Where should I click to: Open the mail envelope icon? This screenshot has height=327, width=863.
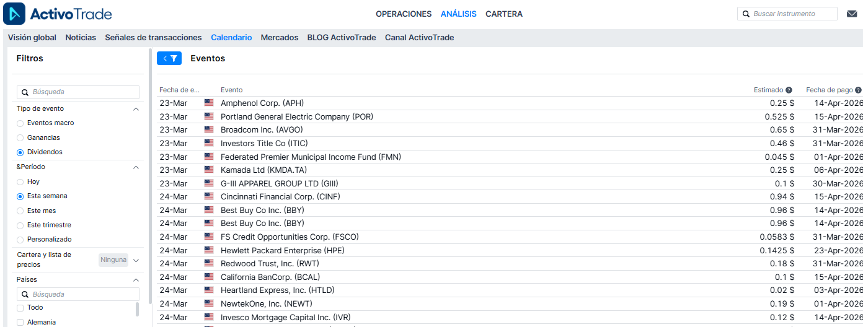[x=851, y=14]
